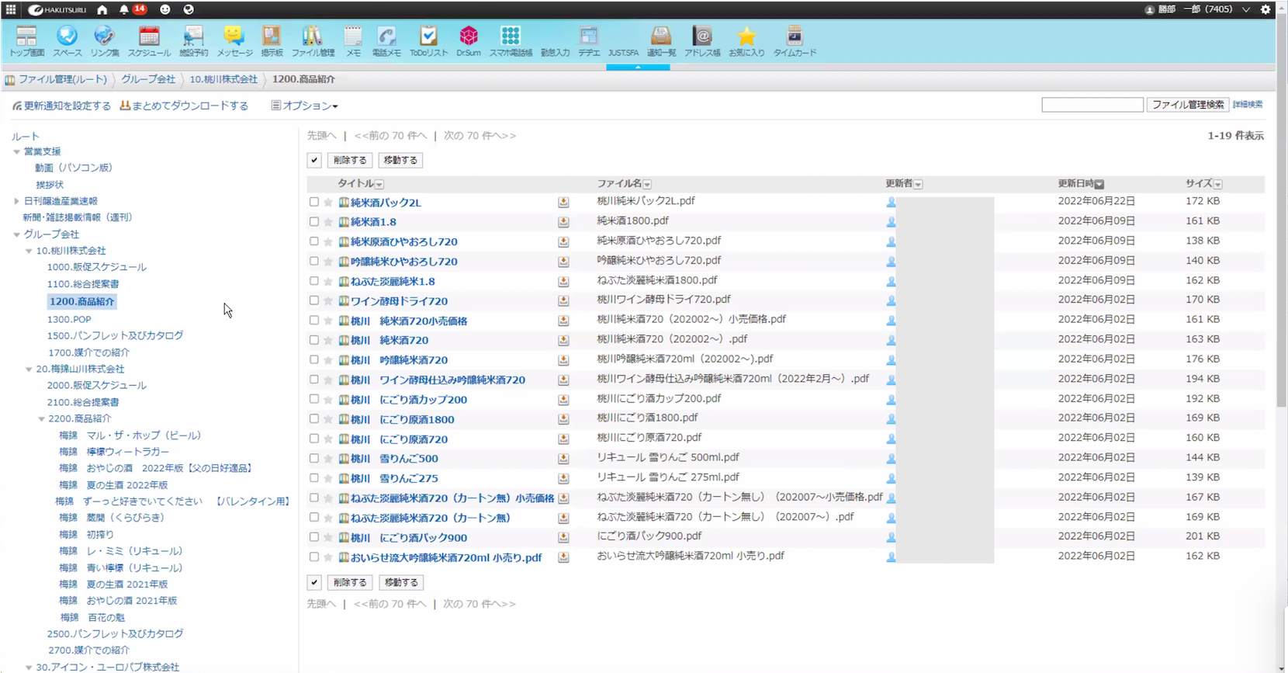Image resolution: width=1288 pixels, height=673 pixels.
Task: Sort by タイトル column dropdown arrow
Action: click(379, 184)
